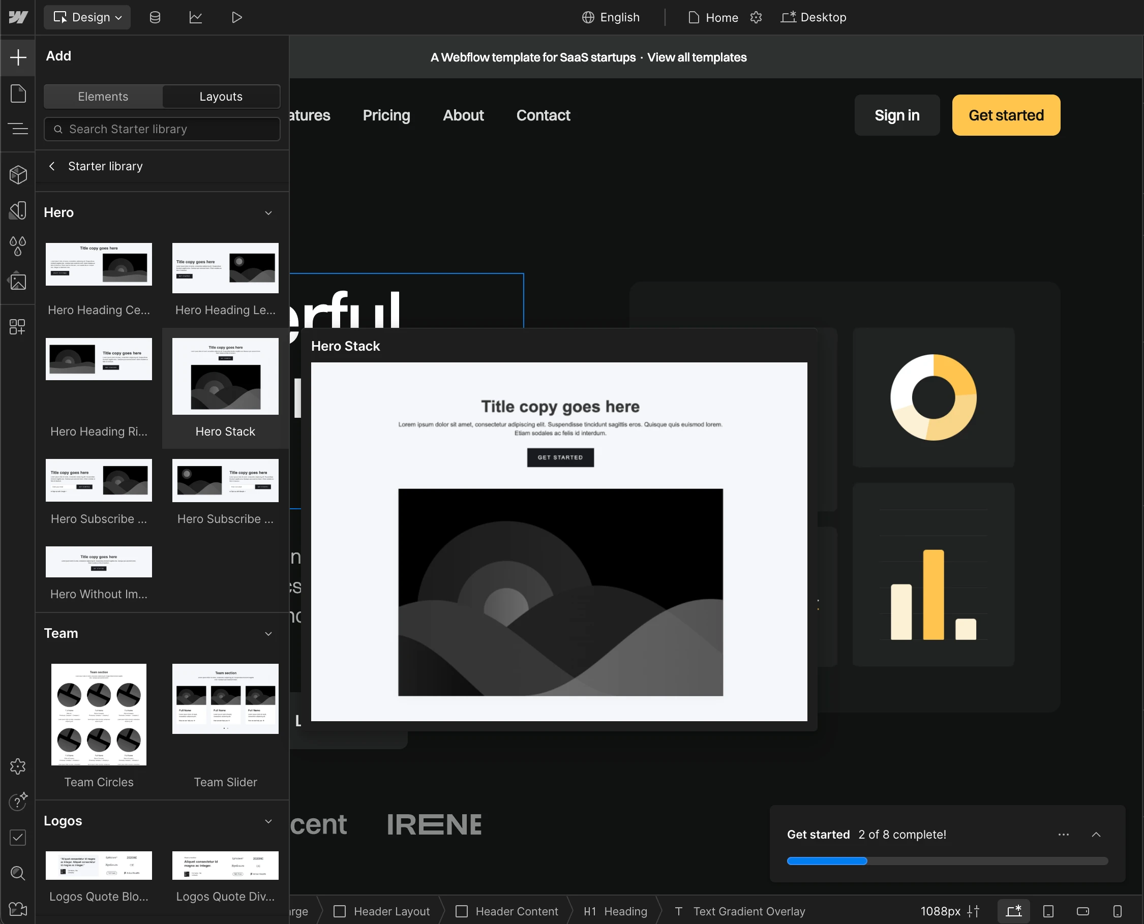1144x924 pixels.
Task: Click the Contact nav link
Action: [x=543, y=115]
